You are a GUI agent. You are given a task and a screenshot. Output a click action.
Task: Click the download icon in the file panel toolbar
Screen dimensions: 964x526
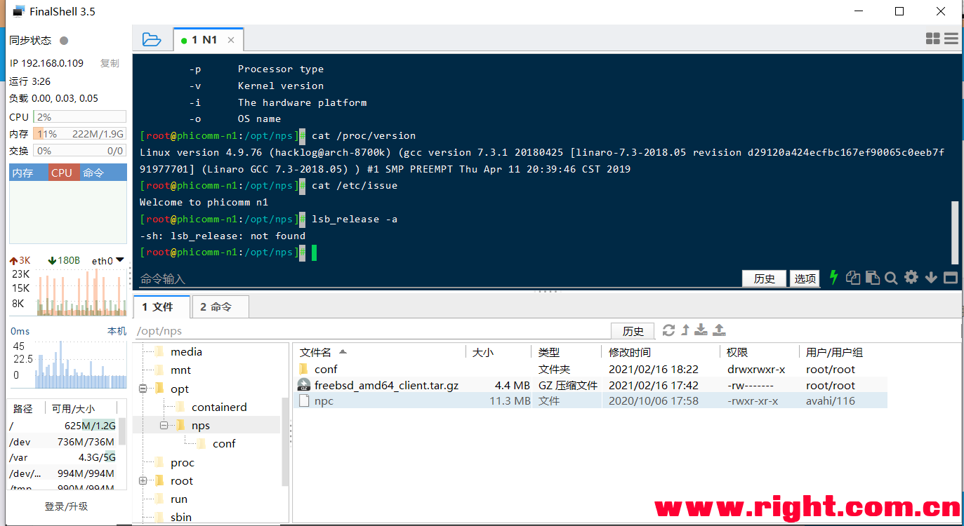(x=701, y=330)
